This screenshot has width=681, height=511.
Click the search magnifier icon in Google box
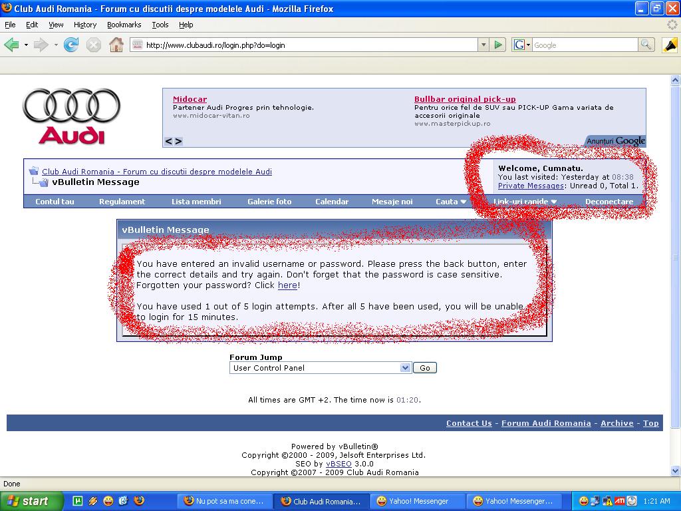click(x=646, y=45)
